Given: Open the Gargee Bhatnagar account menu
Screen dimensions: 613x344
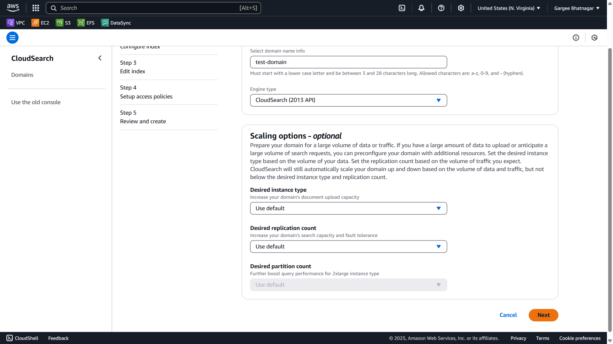Looking at the screenshot, I should 577,8.
